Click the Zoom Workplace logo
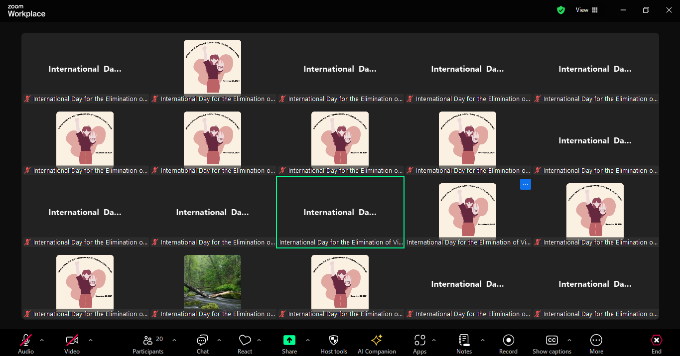This screenshot has height=356, width=680. pyautogui.click(x=26, y=11)
